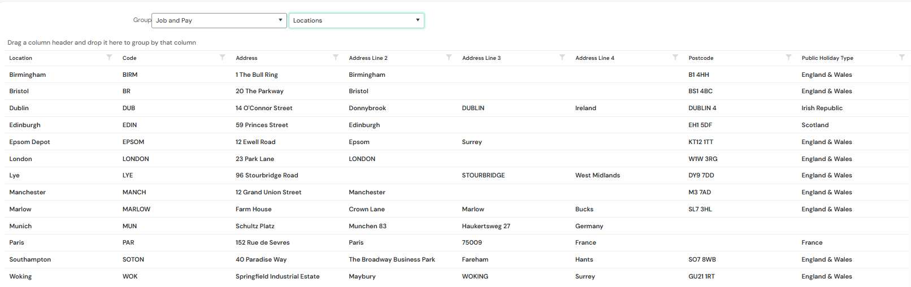Sort by Public Holiday Type header
This screenshot has height=287, width=911.
(x=827, y=58)
